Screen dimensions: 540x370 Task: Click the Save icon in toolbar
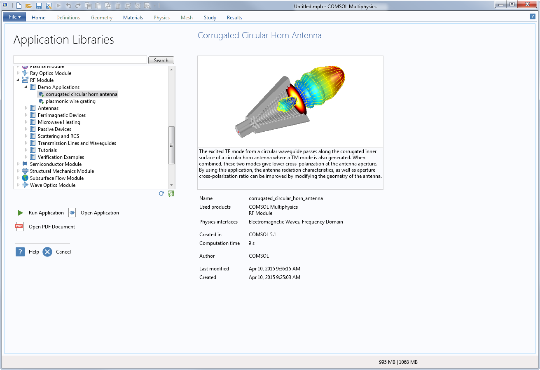click(x=38, y=6)
